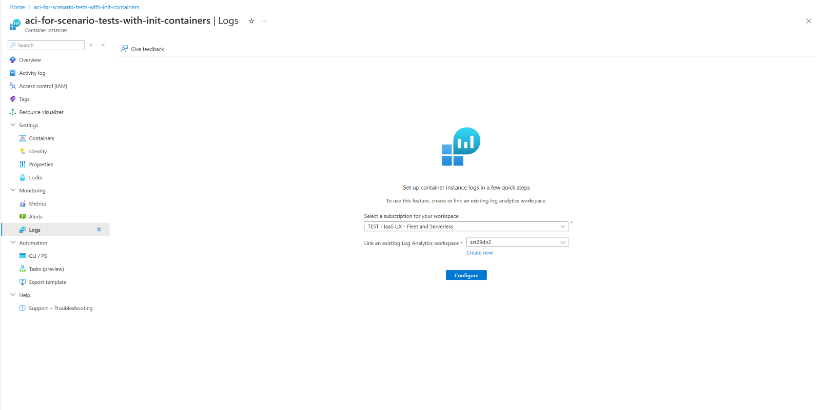
Task: Click the Export template icon
Action: point(23,282)
